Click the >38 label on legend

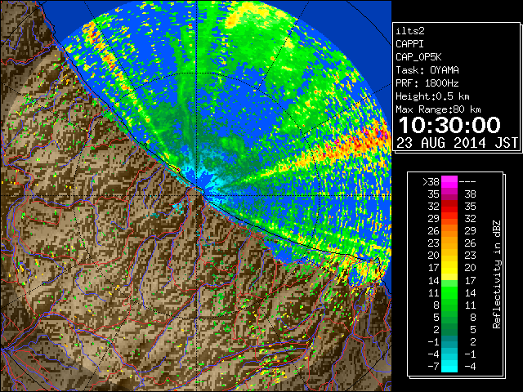point(431,181)
